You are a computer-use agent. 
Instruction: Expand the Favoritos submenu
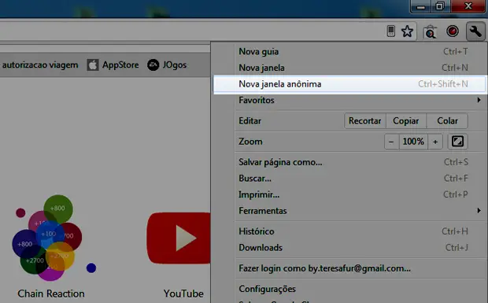click(x=349, y=100)
